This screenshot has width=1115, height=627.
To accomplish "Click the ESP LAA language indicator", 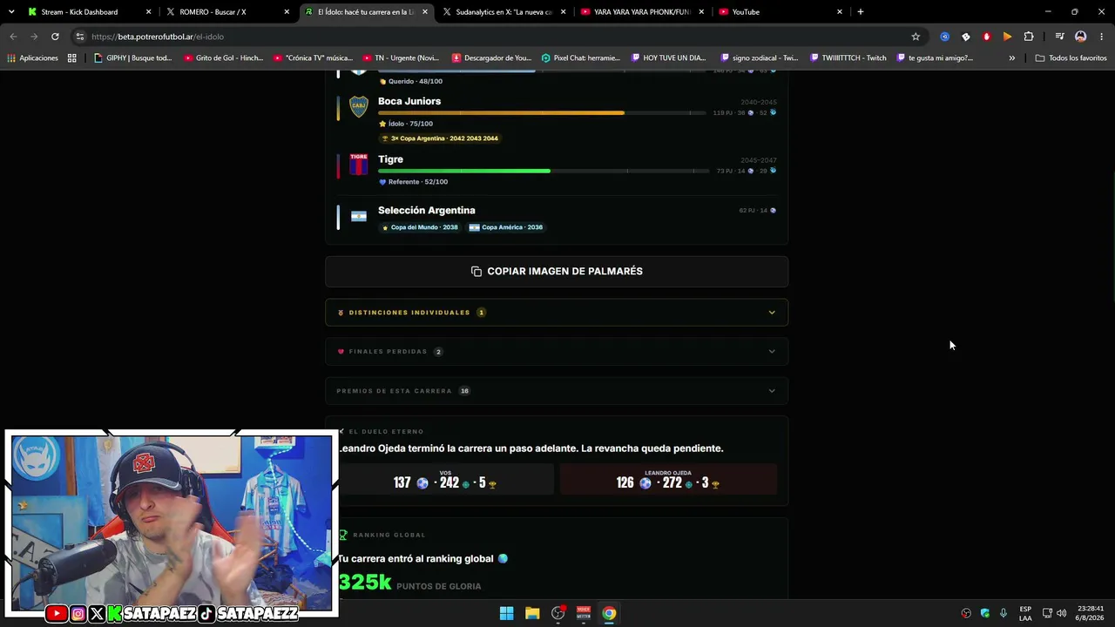I will (x=1025, y=613).
